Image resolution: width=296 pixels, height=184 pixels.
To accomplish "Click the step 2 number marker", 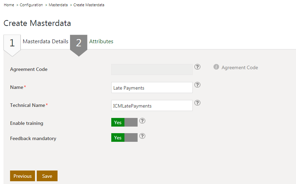I will point(79,43).
